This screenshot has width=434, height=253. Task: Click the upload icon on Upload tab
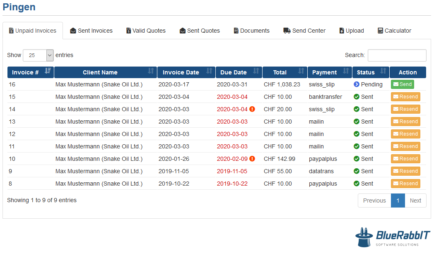tap(341, 30)
